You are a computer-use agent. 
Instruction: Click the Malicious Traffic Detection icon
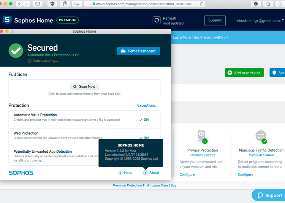pyautogui.click(x=261, y=136)
